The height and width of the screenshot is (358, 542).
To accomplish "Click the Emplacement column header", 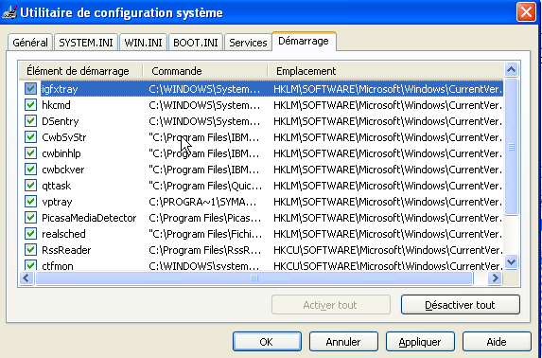I will point(386,71).
